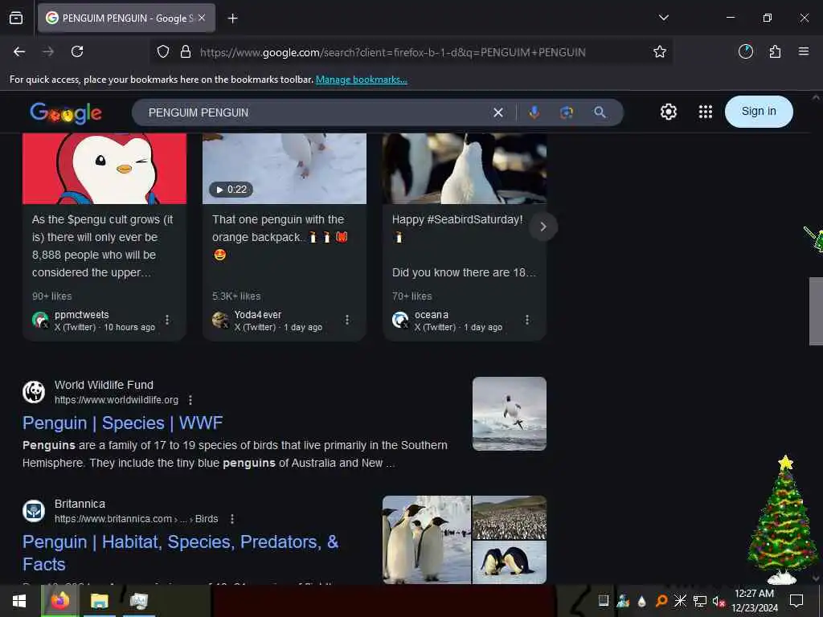Image resolution: width=823 pixels, height=617 pixels.
Task: Open the tracking protection shield icon
Action: point(163,51)
